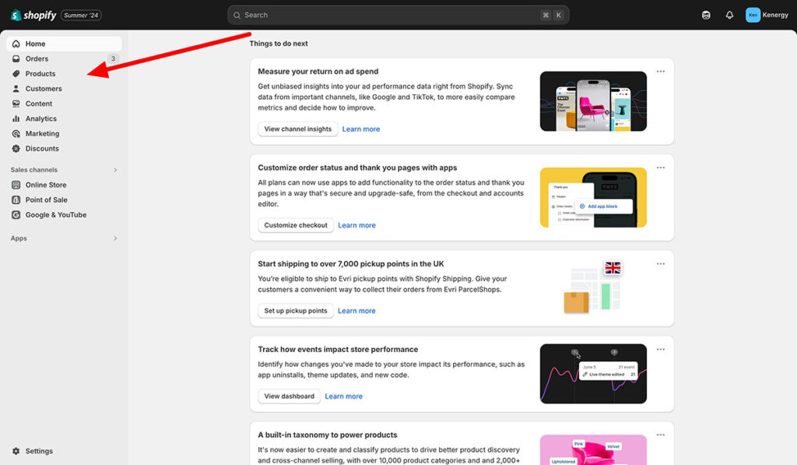Click the Sidekick icon in top bar
This screenshot has width=797, height=465.
click(706, 15)
